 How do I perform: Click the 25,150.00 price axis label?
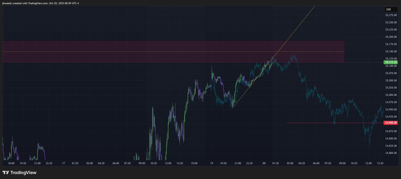pos(391,52)
